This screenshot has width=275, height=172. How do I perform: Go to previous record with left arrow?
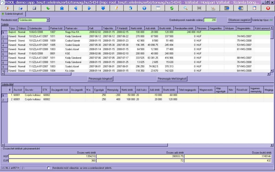75,8
